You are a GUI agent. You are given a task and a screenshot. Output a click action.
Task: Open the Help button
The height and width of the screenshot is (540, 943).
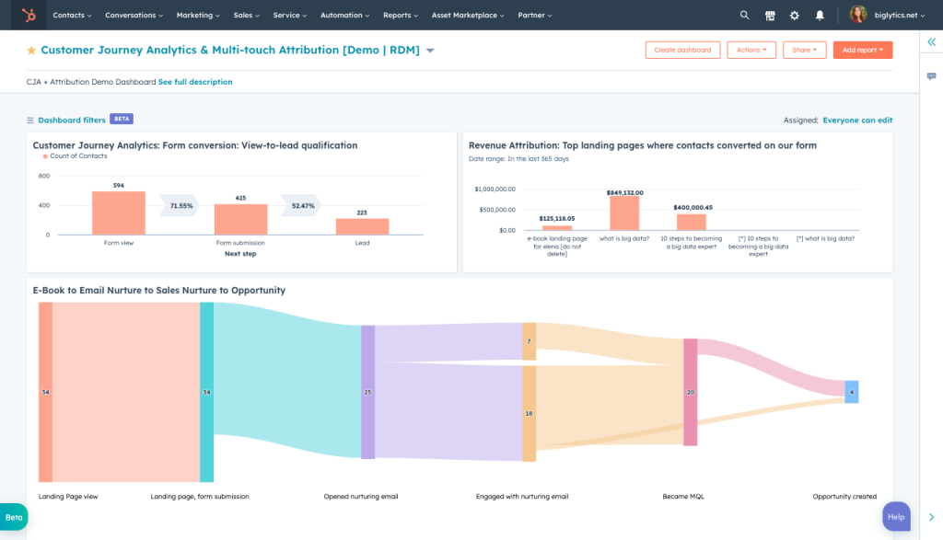coord(895,516)
